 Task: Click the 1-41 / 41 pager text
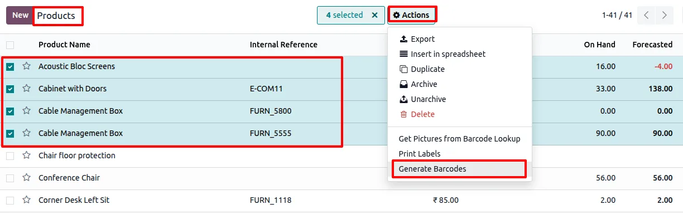[x=617, y=15]
